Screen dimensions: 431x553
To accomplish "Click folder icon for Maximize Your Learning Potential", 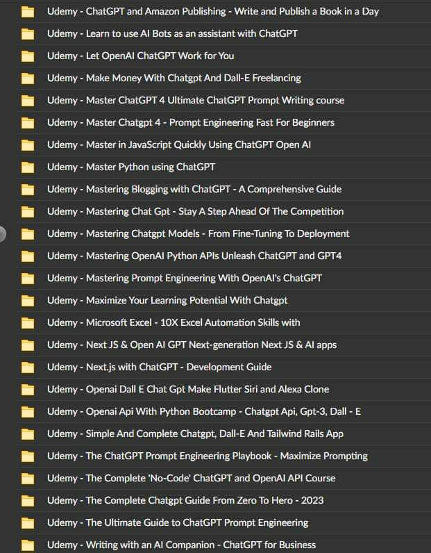I will 28,301.
